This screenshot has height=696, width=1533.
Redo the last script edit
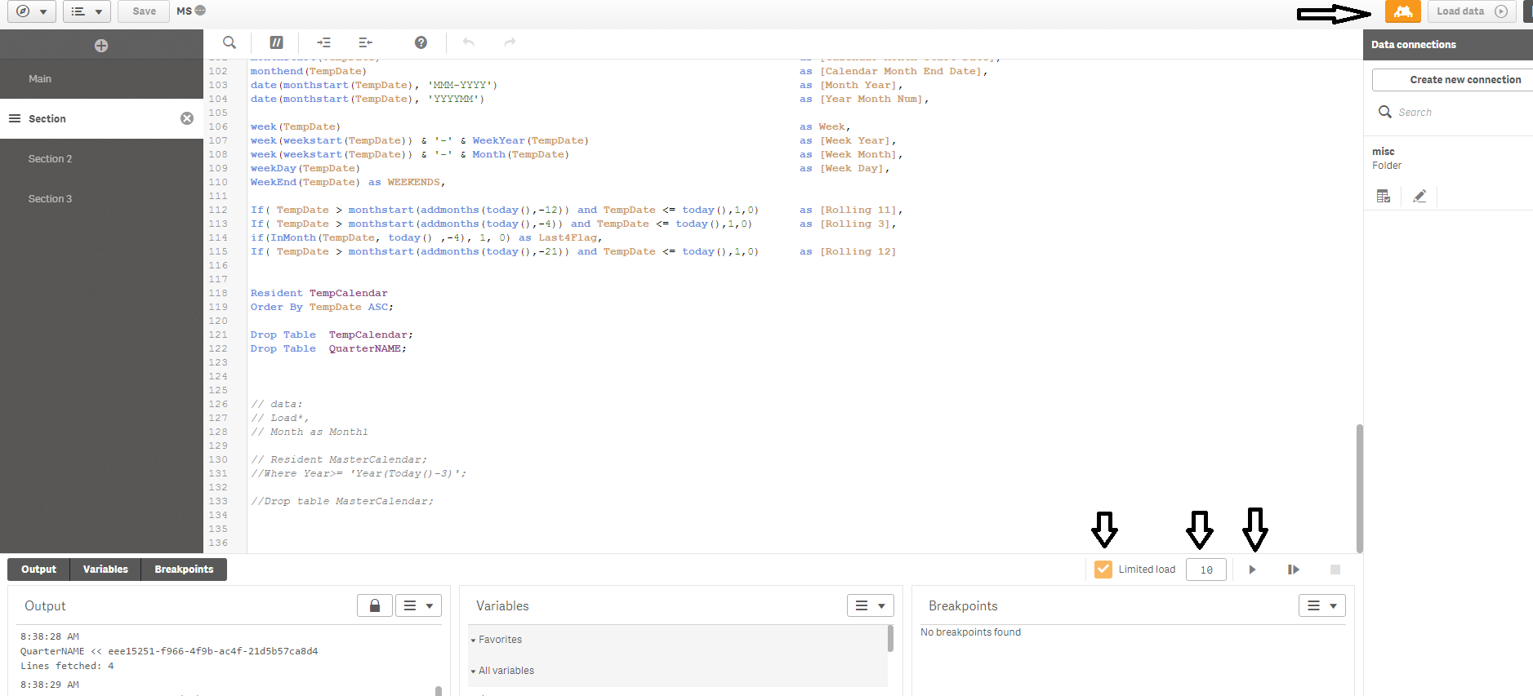[x=510, y=42]
